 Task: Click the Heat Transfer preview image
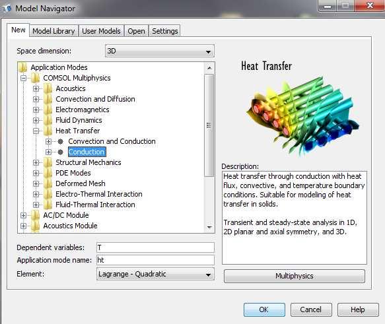click(x=302, y=115)
